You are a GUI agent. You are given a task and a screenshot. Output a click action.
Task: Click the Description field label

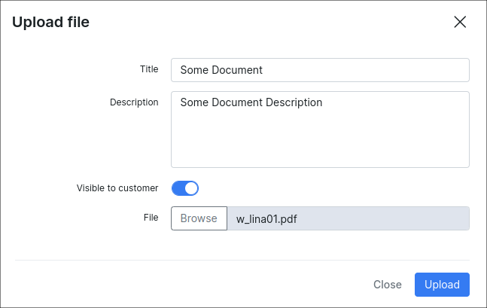pos(134,102)
